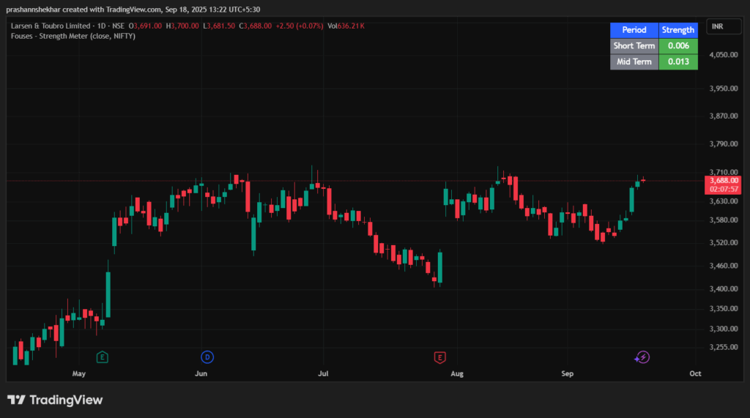Click the green earnings E marker in May
Viewport: 750px width, 418px height.
(103, 357)
